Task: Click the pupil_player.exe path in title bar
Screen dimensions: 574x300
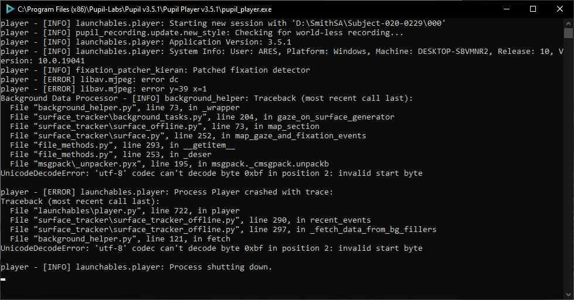Action: [x=145, y=9]
